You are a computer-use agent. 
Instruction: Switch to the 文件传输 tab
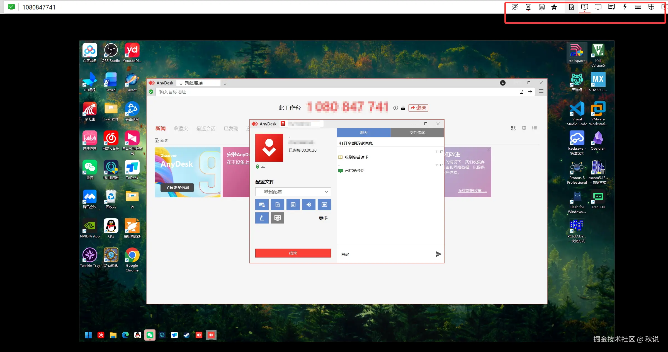tap(417, 133)
